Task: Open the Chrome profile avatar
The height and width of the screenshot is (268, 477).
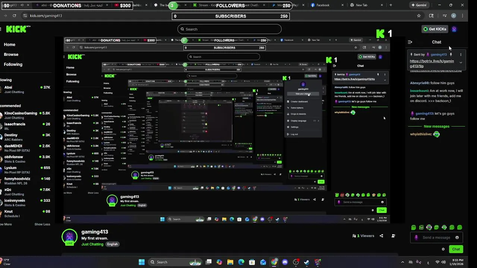Action: (454, 16)
